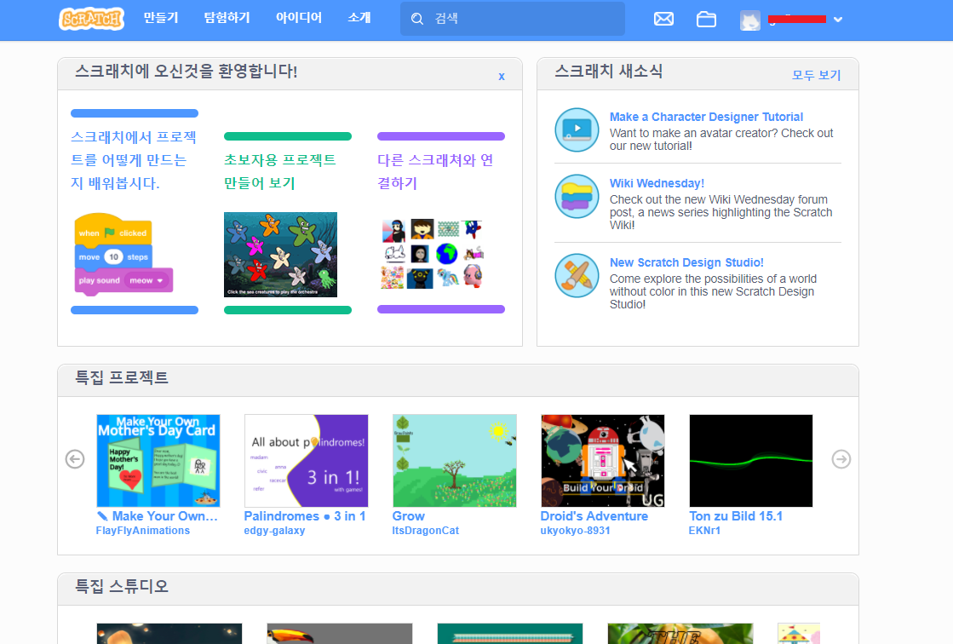The width and height of the screenshot is (953, 644).
Task: Open Make a Character Designer Tutorial link
Action: [x=706, y=117]
